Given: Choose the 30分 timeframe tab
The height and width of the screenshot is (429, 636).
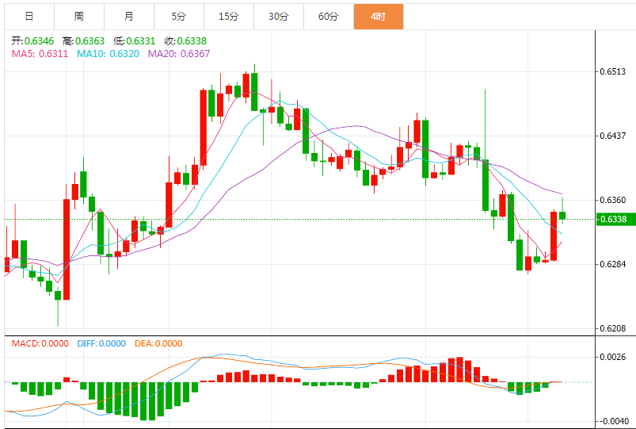Looking at the screenshot, I should [278, 16].
